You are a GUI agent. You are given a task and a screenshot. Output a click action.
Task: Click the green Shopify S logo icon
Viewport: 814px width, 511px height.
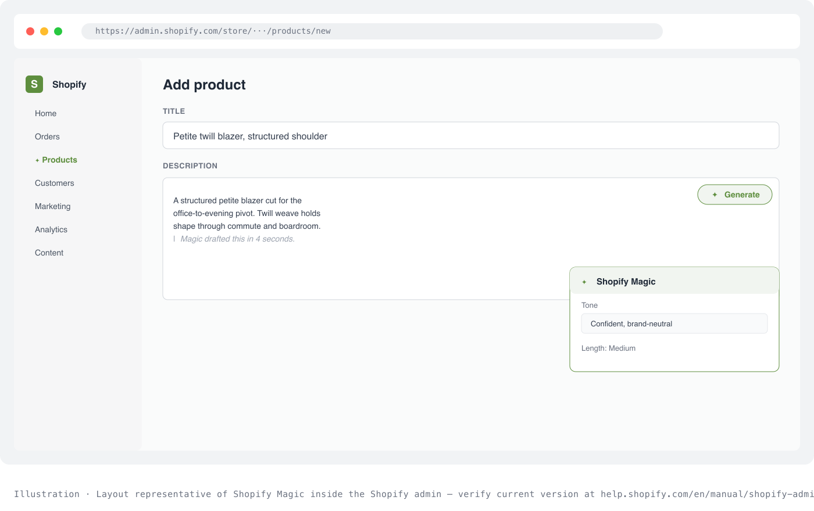[x=34, y=84]
